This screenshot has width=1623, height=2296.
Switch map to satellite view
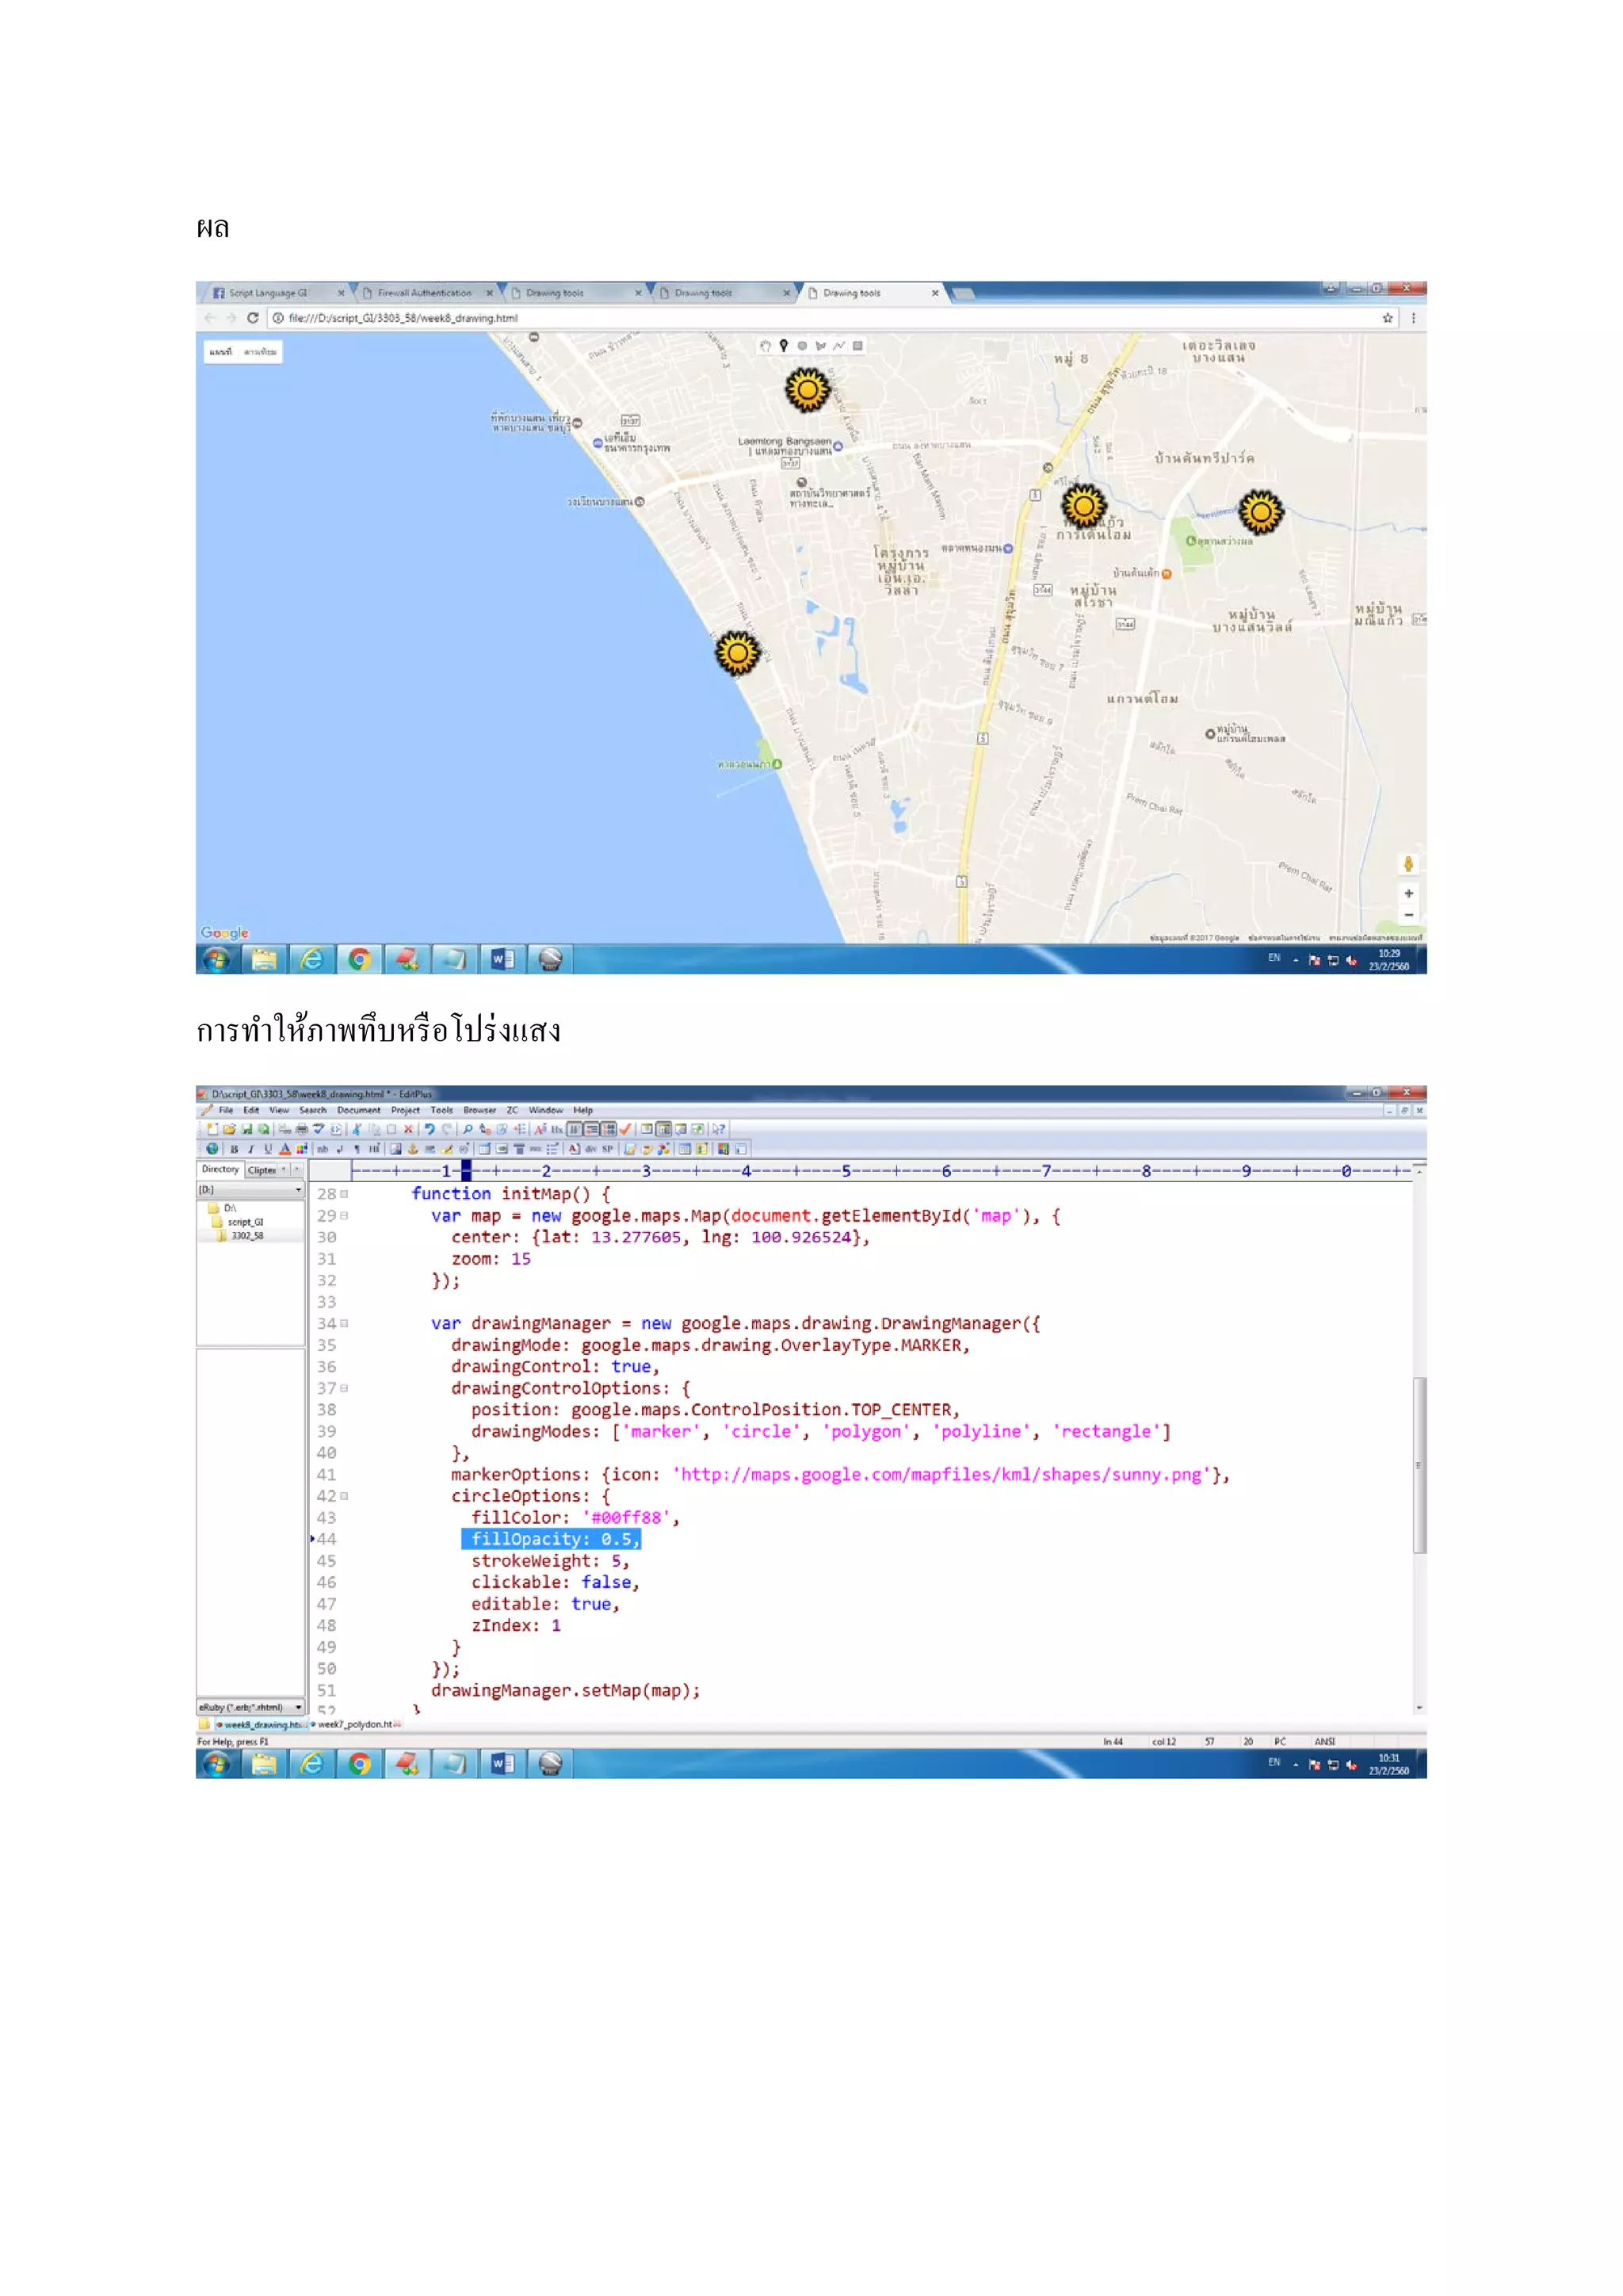pyautogui.click(x=261, y=352)
